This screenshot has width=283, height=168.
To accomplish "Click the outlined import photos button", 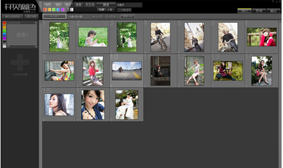I will (54, 16).
